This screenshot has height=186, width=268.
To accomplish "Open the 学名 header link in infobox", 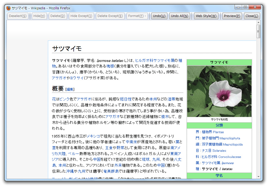I will click(219, 176).
